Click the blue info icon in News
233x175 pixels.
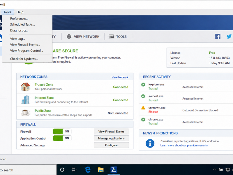(150, 143)
